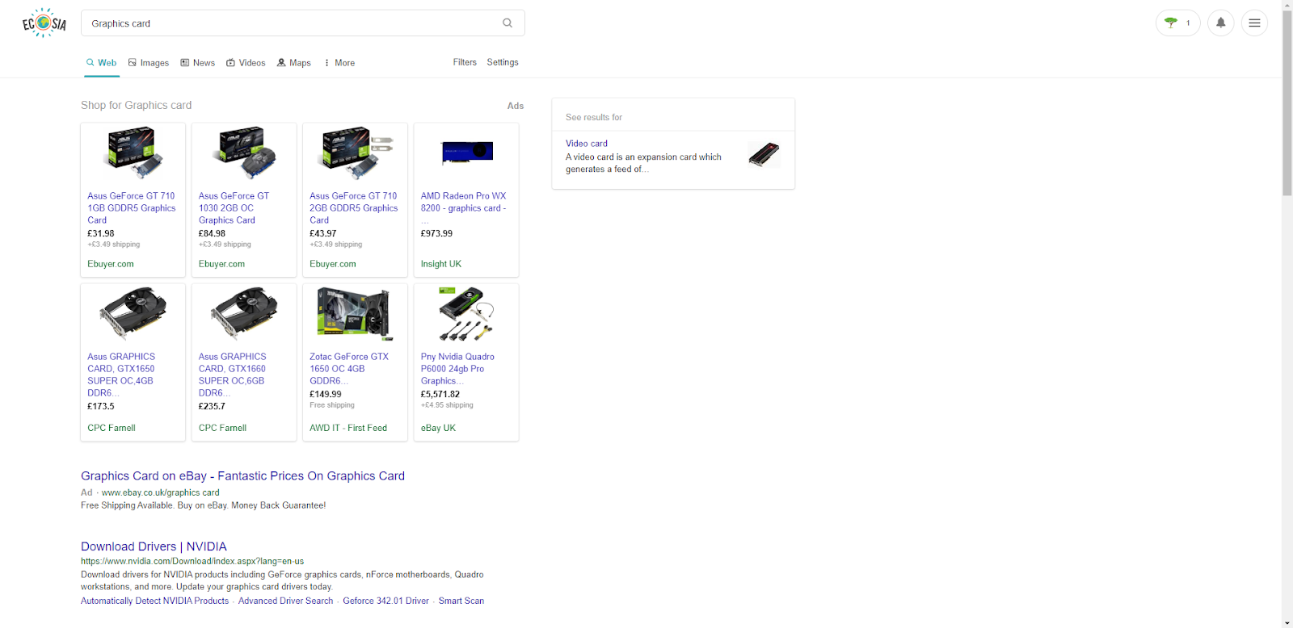
Task: Click the page vertical scrollbar thumb
Action: [x=1287, y=103]
